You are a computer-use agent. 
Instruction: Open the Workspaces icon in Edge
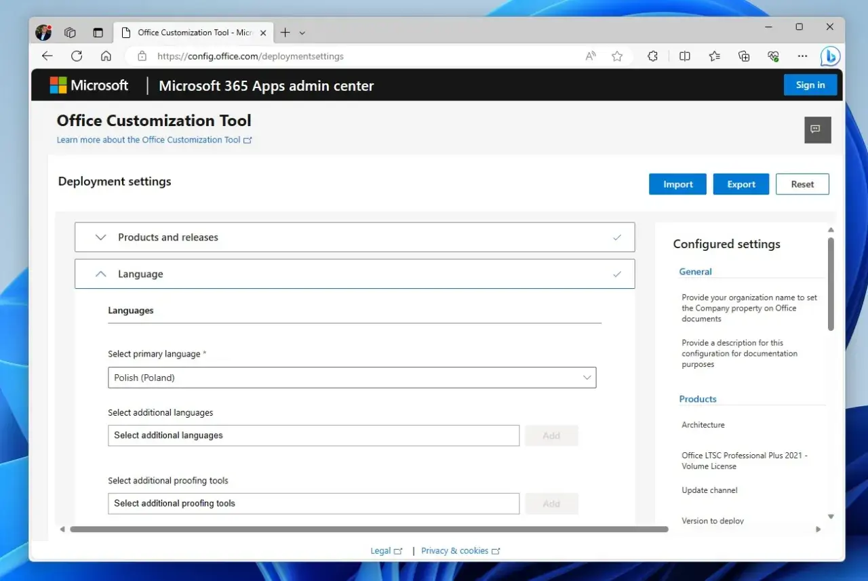pos(70,33)
